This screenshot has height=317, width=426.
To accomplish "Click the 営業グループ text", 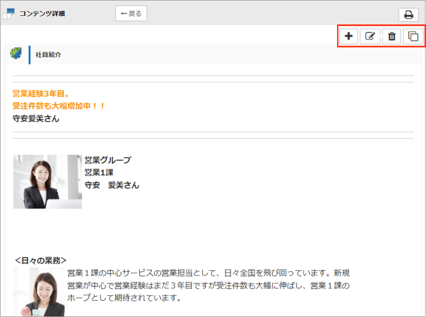I will click(108, 160).
